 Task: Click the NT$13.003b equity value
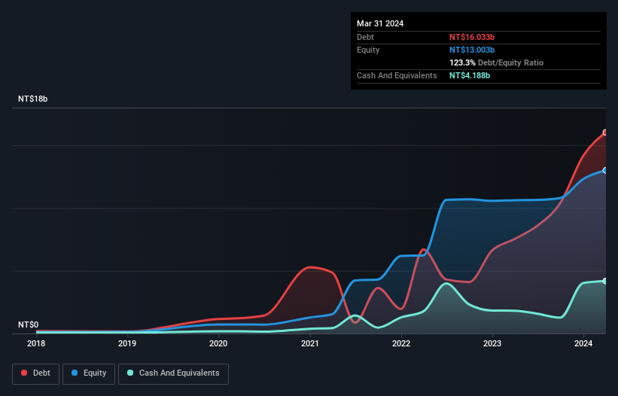[472, 50]
